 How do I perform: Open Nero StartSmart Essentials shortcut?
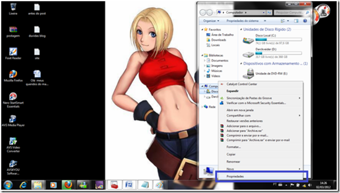point(13,100)
